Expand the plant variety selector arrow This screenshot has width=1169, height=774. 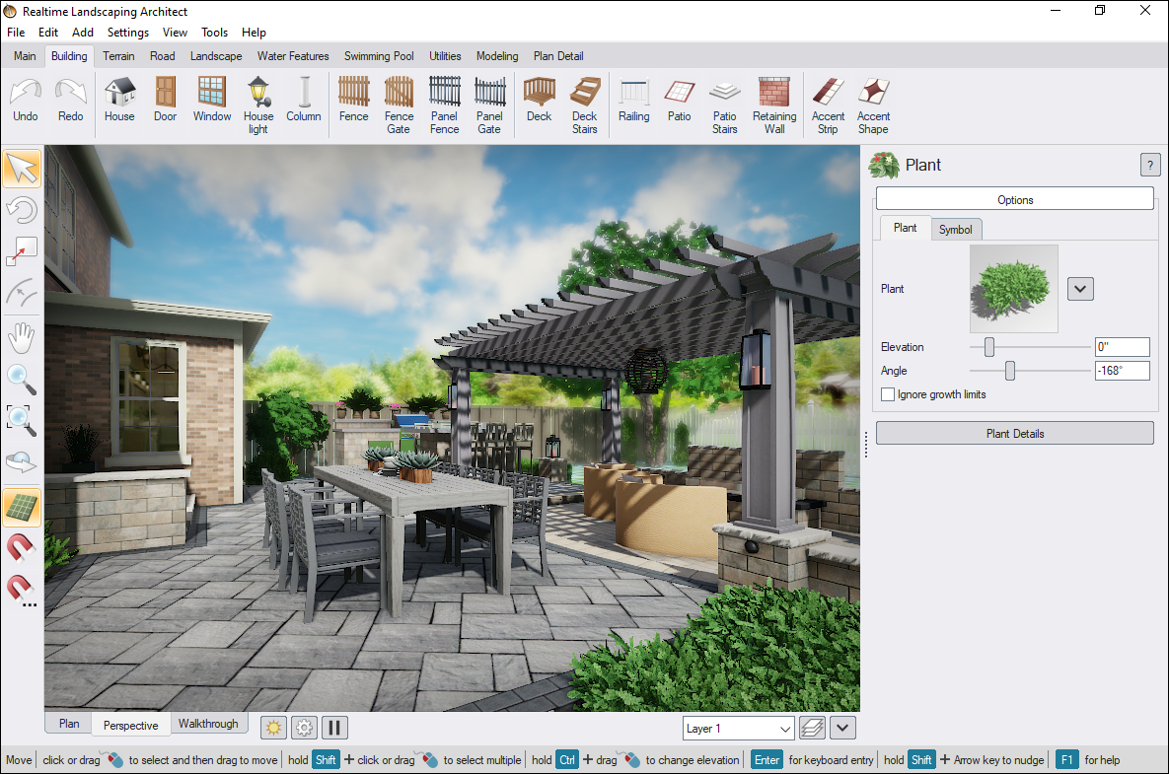(1079, 288)
